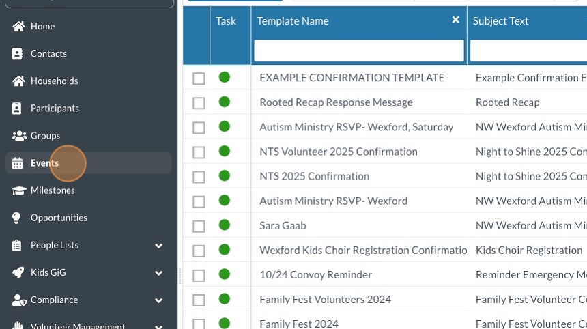Screen dimensions: 587x329
Task: Open the Volunteer Management menu item
Action: tap(78, 326)
